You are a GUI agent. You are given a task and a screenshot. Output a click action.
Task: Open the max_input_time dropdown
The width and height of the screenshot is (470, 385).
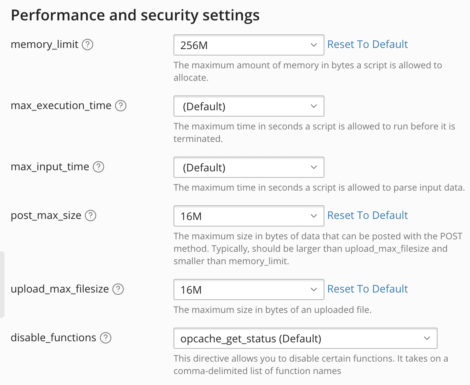[x=248, y=167]
